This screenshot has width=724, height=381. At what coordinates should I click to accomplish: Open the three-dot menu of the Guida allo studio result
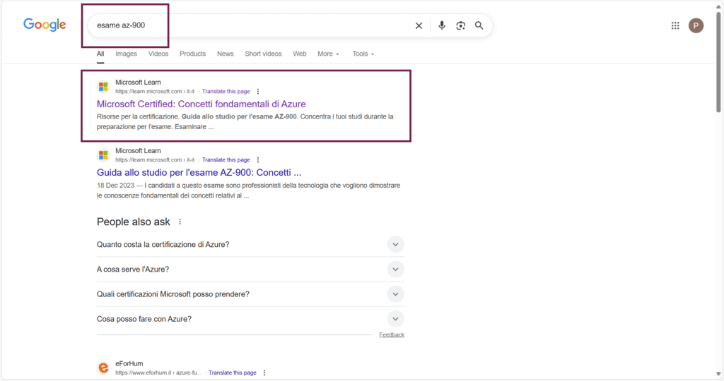(x=258, y=160)
